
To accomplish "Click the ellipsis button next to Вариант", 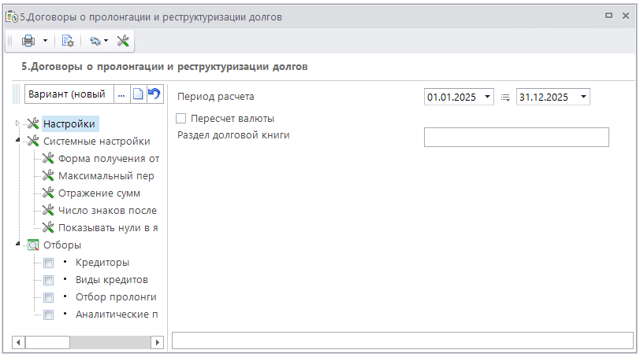I will click(x=121, y=94).
